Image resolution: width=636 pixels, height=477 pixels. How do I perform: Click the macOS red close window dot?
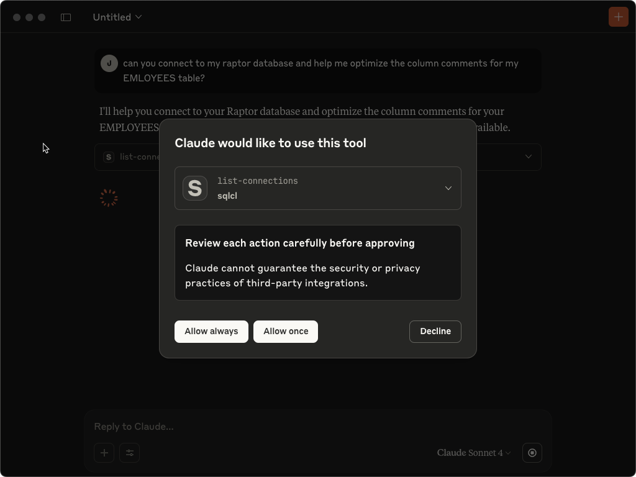[17, 17]
